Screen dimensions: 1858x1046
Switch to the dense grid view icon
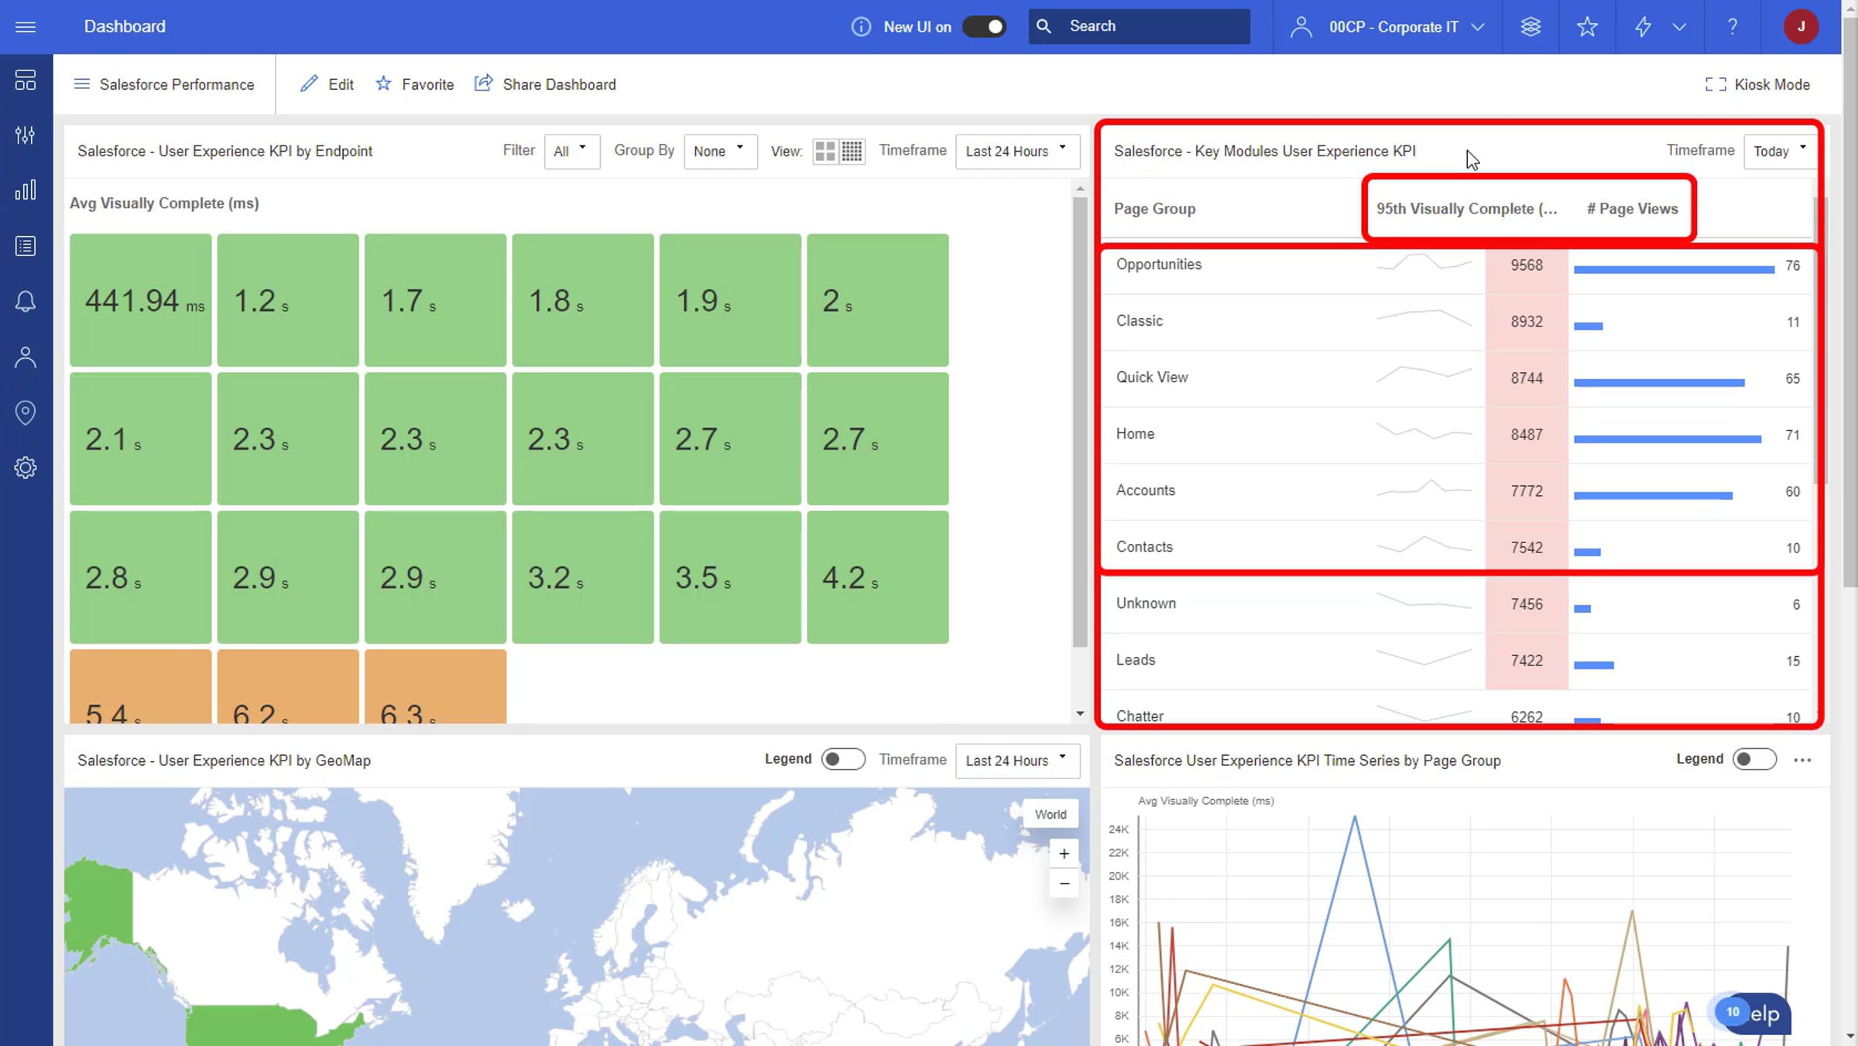tap(852, 151)
